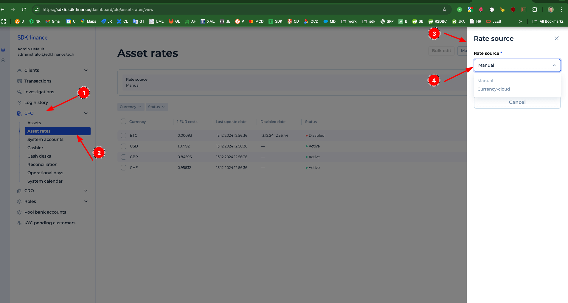This screenshot has width=568, height=303.
Task: Select the USD row checkbox
Action: (x=123, y=146)
